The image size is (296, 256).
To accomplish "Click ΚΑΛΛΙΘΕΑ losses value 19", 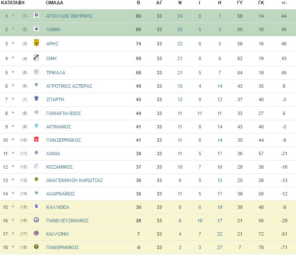I will 220,207.
